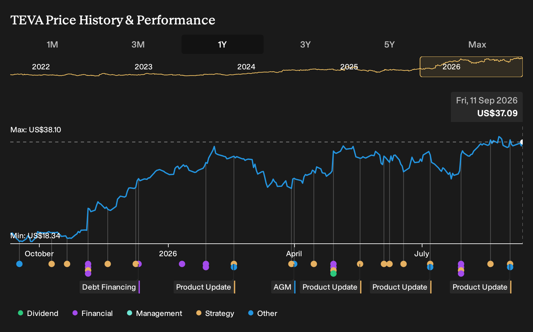Switch to the 3M time range

pos(138,44)
